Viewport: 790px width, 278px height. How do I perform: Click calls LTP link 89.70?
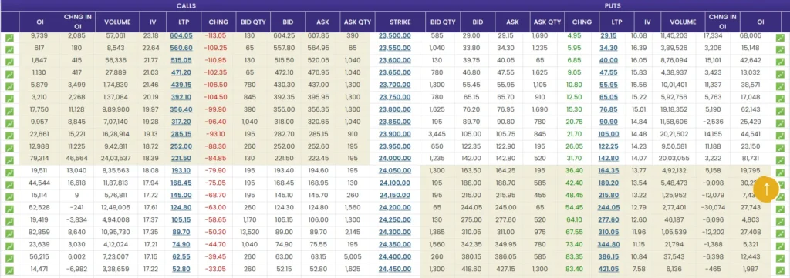[181, 232]
